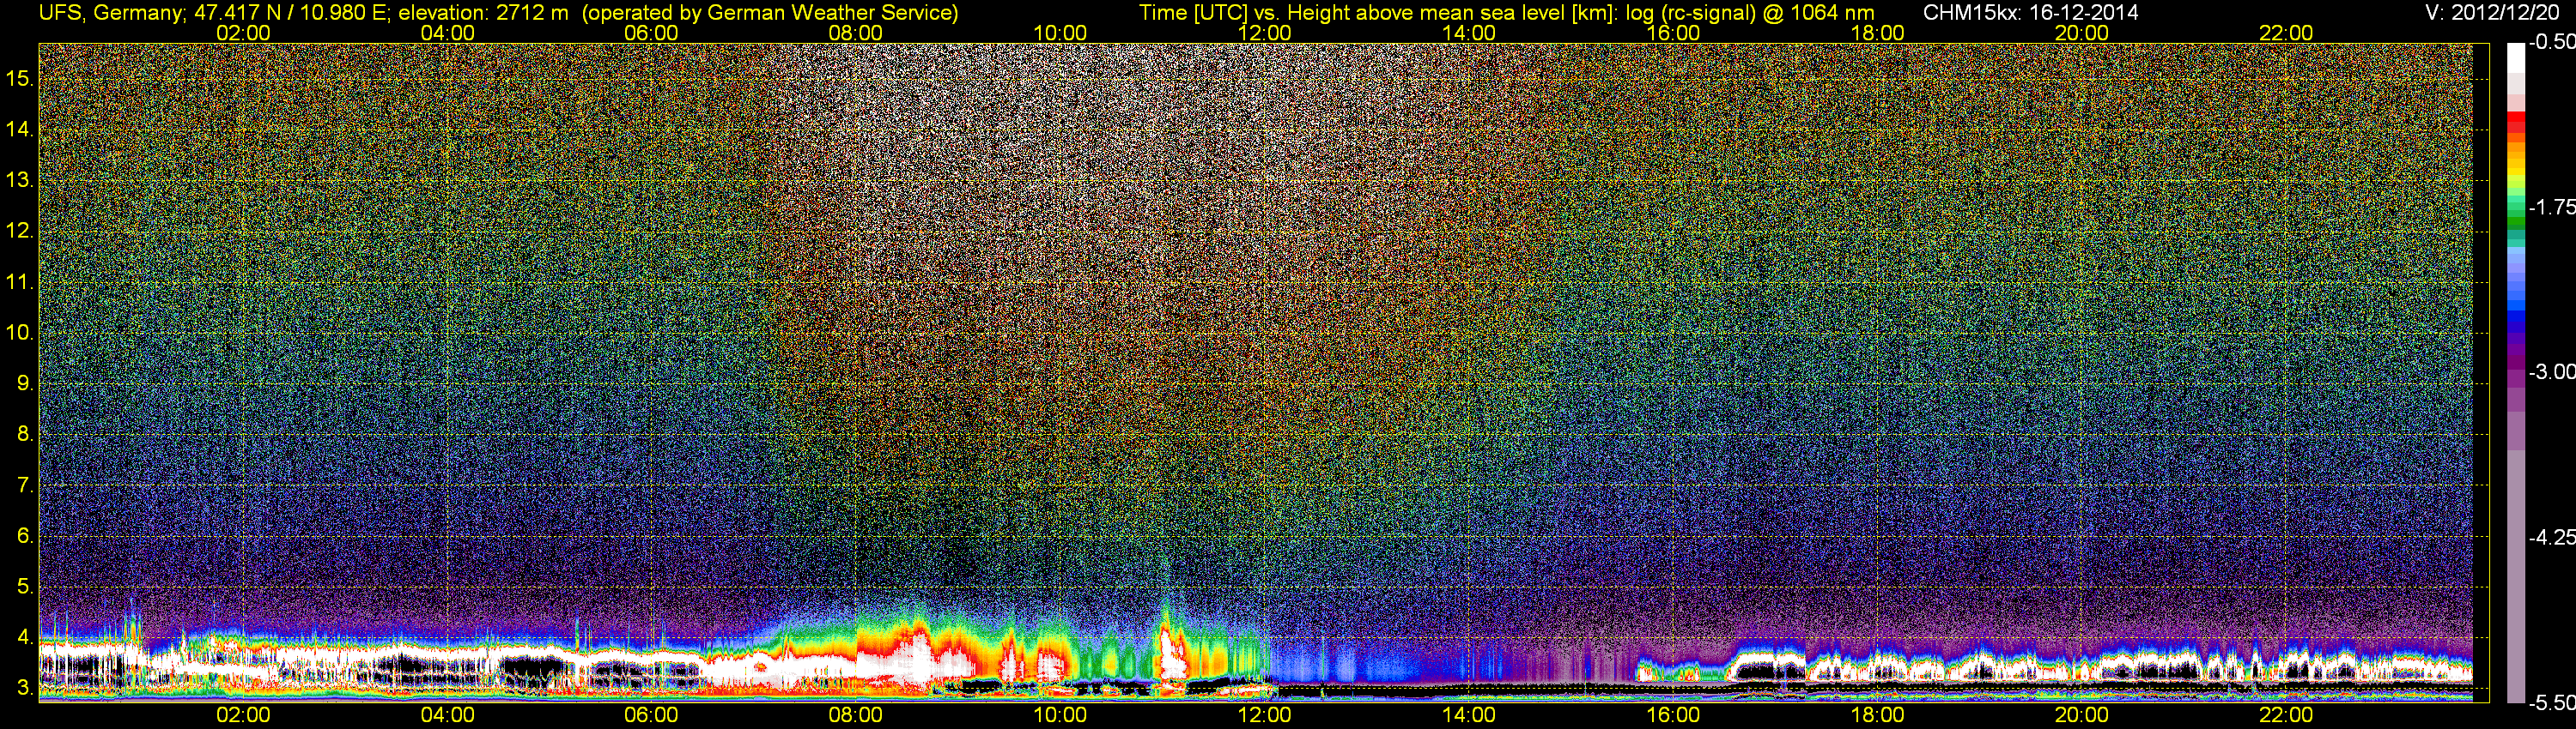The width and height of the screenshot is (2576, 729).
Task: Click the "16:00" label on the bottom time axis
Action: pos(1673,715)
